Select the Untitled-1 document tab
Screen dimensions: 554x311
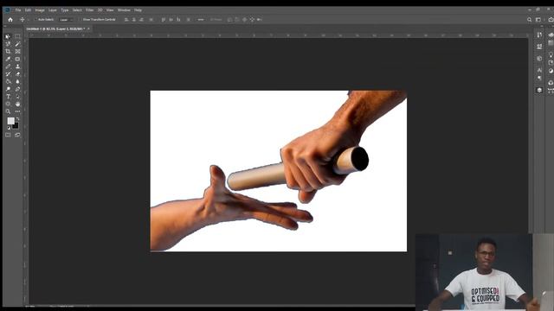(55, 29)
